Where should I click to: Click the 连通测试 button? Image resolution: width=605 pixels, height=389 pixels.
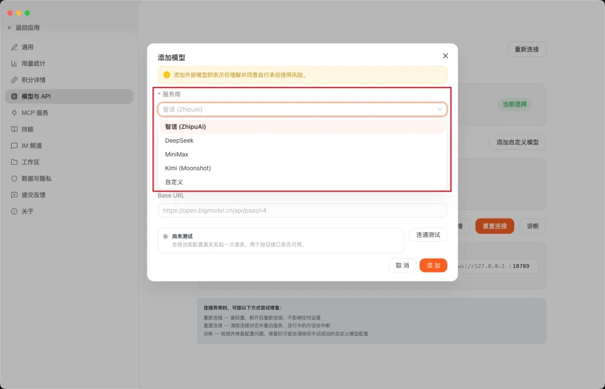[x=428, y=235]
